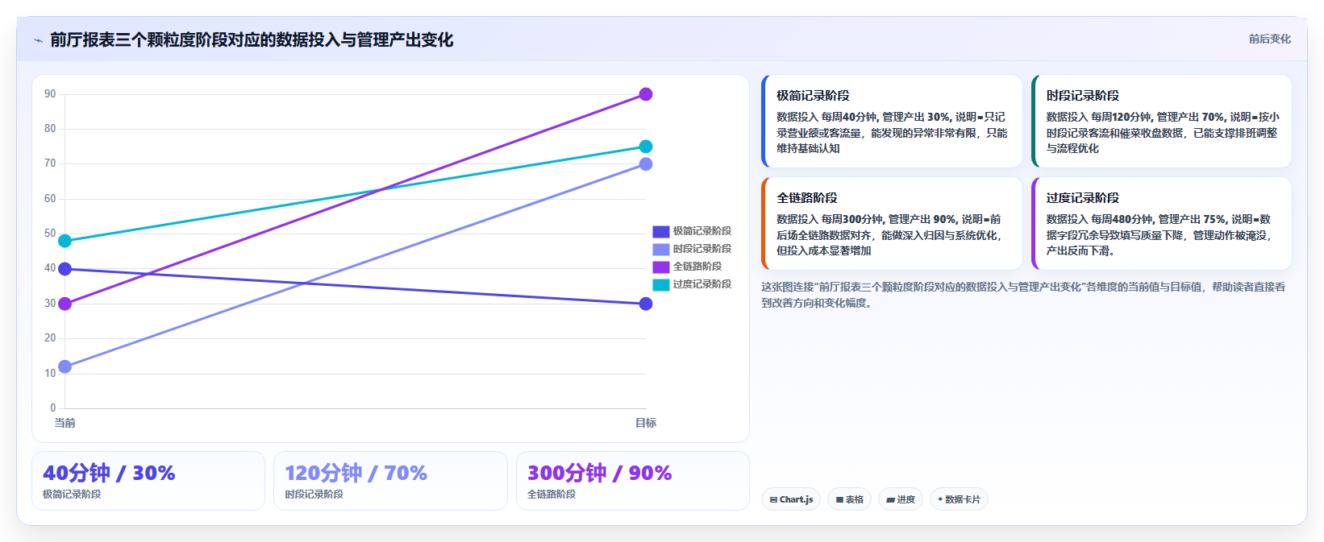The width and height of the screenshot is (1324, 542).
Task: Click the purple 全链路阶段 target point at 90
Action: point(646,94)
